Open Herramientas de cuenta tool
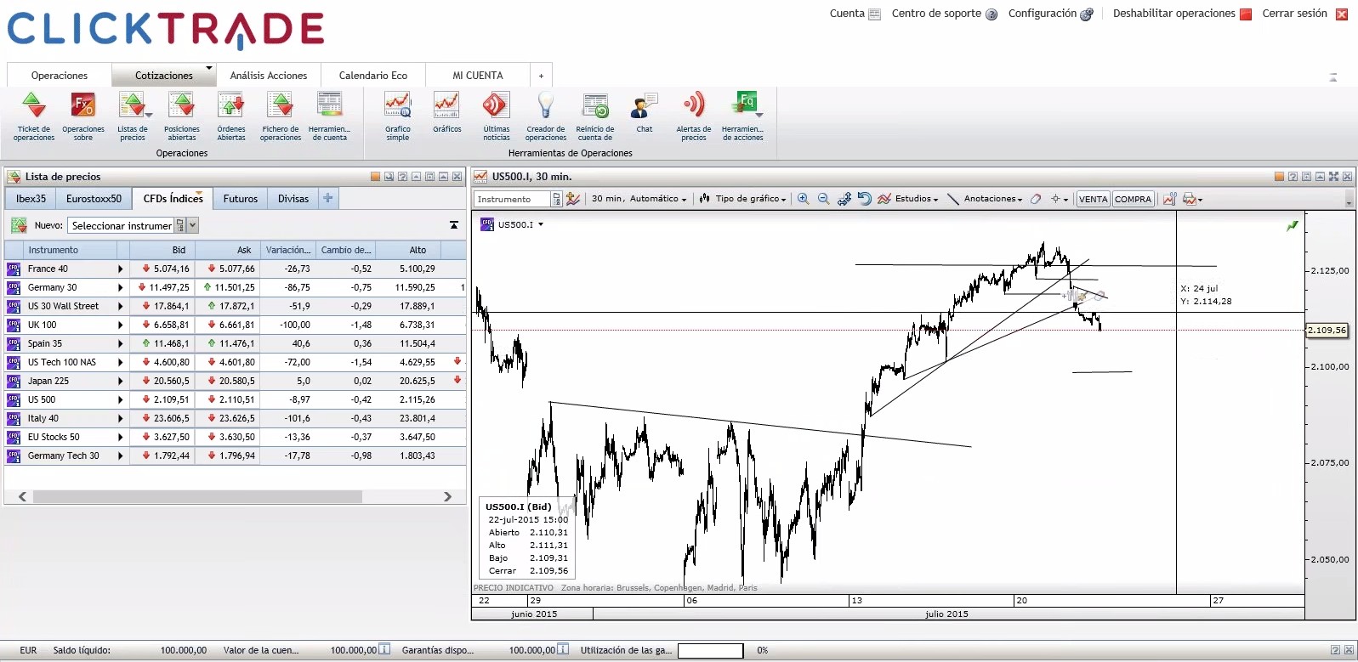Screen dimensions: 1358x662 (330, 116)
